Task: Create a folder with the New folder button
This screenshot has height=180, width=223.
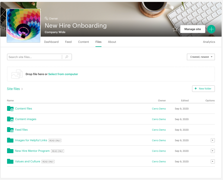Action: (203, 88)
